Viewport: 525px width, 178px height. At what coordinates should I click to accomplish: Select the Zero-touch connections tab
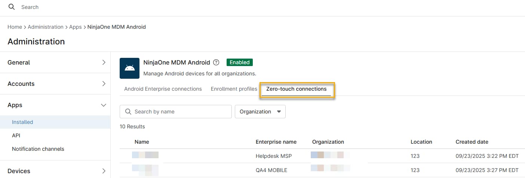tap(296, 89)
